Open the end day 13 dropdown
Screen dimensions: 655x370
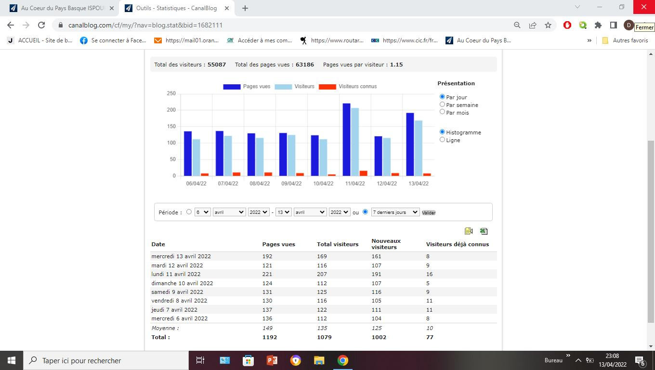pos(283,212)
